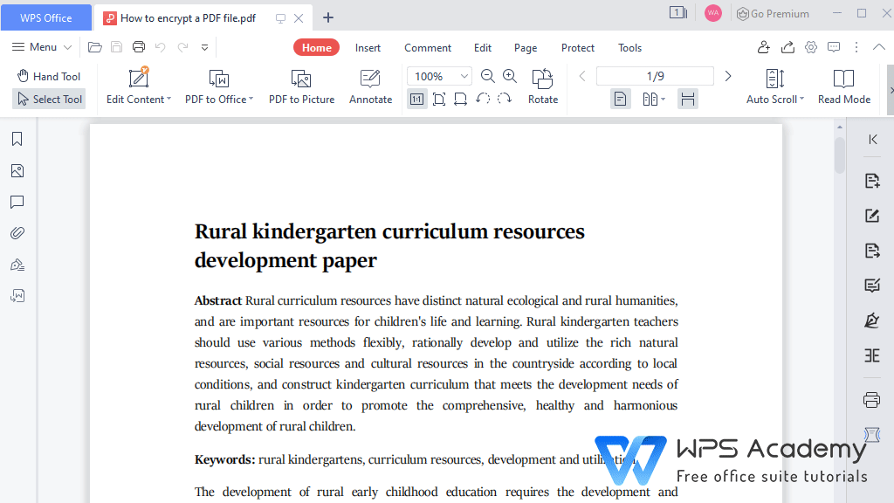The width and height of the screenshot is (894, 503).
Task: Click the Share export icon
Action: (x=788, y=47)
